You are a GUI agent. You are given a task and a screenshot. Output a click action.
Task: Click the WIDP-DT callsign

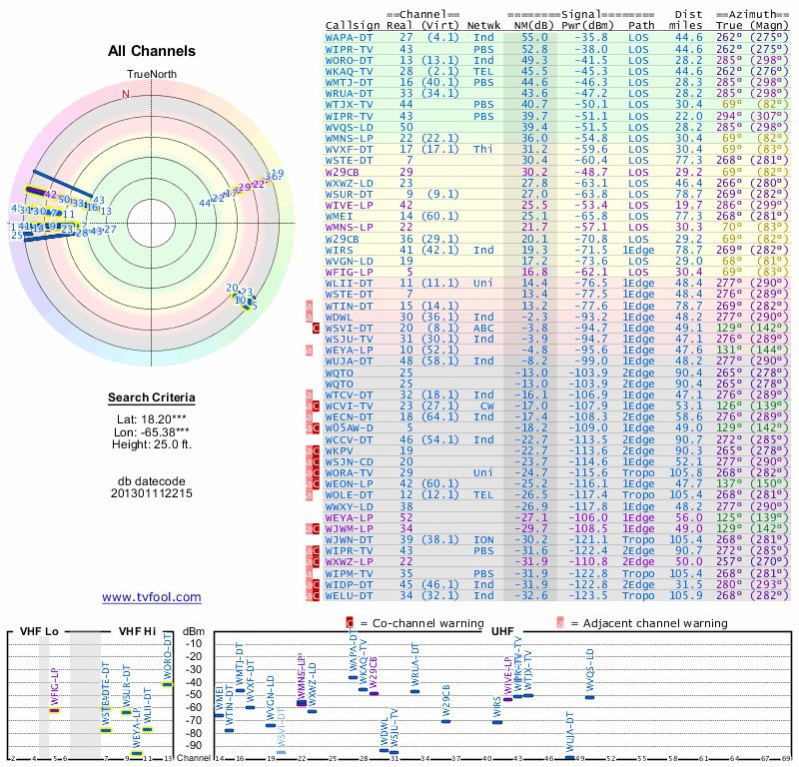(349, 584)
